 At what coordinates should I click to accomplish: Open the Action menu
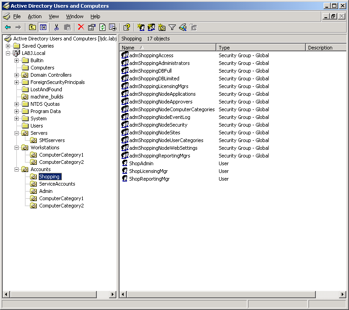click(x=35, y=16)
